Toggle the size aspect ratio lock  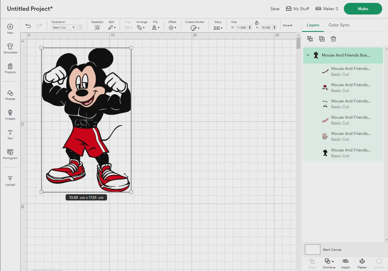click(x=257, y=23)
